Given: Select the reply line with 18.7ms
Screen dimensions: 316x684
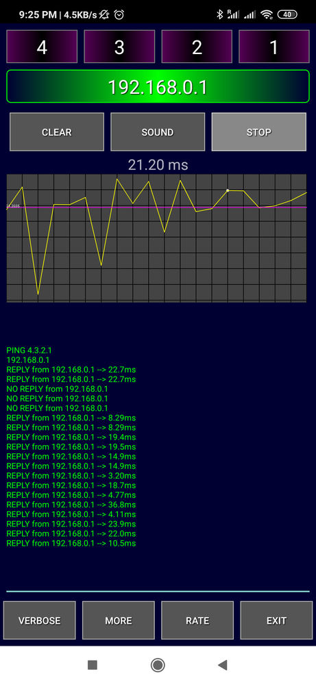Looking at the screenshot, I should click(71, 485).
